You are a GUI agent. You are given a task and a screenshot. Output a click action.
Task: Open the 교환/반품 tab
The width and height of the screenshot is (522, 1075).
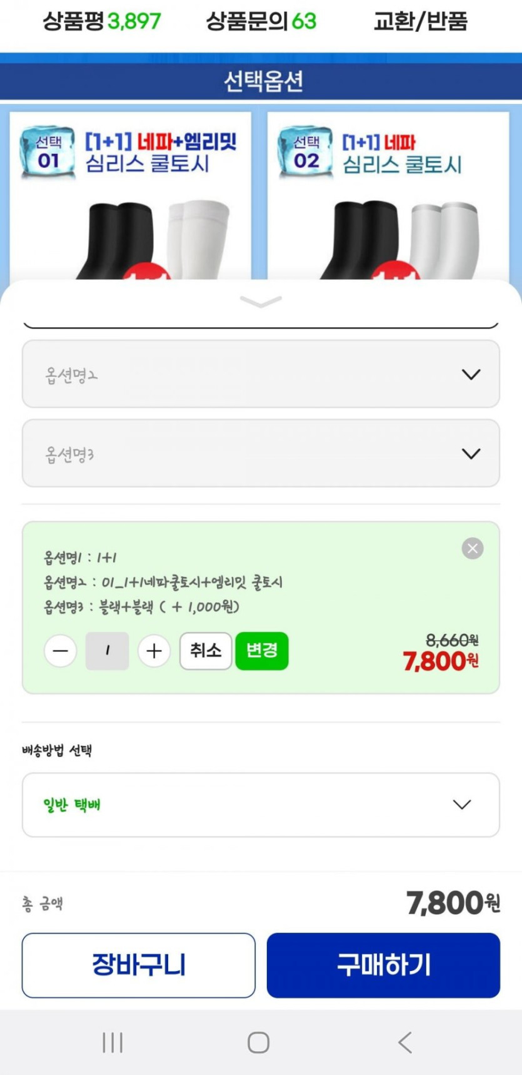coord(420,22)
